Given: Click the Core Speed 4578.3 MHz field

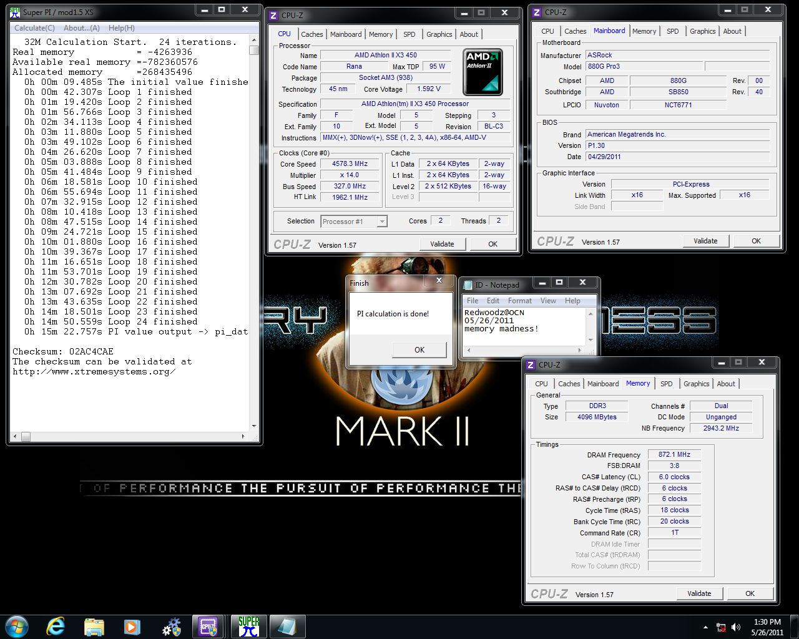Looking at the screenshot, I should pos(350,164).
